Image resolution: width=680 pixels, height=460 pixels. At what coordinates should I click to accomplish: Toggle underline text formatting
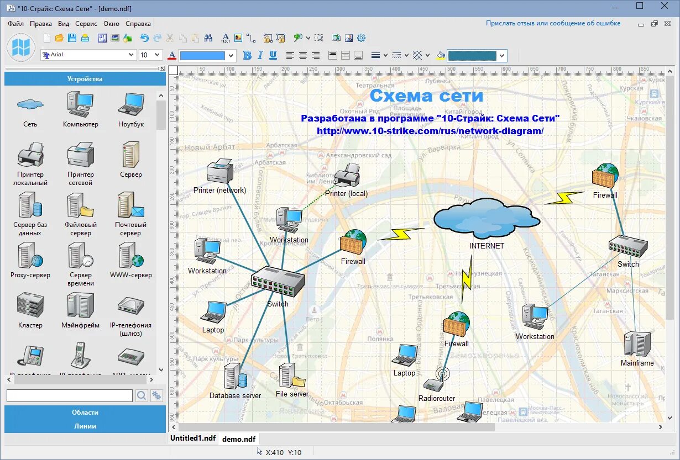click(273, 55)
